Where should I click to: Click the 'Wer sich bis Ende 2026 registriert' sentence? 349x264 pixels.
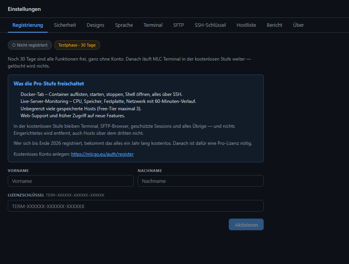[x=133, y=143]
